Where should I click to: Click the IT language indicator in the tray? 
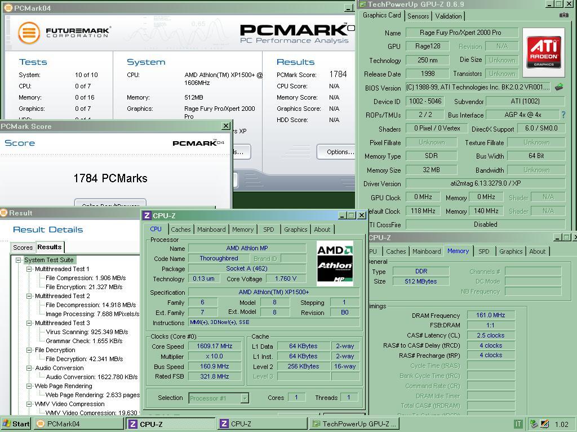point(518,424)
